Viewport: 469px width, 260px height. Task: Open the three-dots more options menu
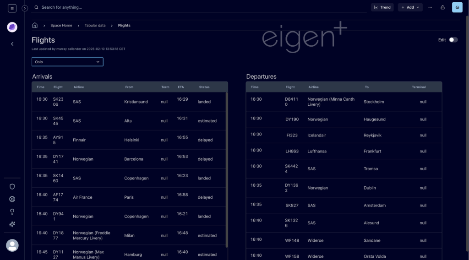[430, 7]
